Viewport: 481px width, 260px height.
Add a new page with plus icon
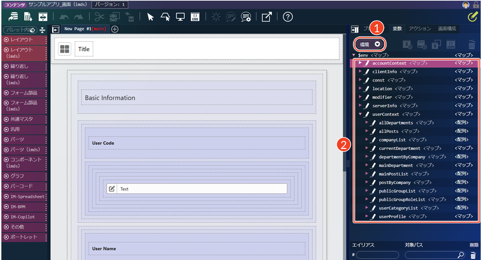pos(115,29)
